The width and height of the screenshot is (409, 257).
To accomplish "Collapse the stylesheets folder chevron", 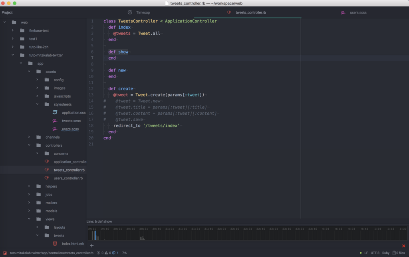I will coord(37,104).
